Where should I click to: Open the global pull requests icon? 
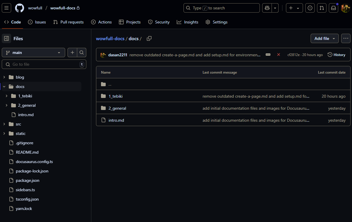(322, 8)
